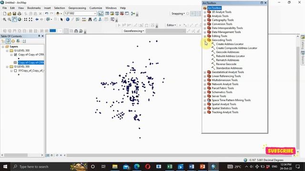Viewport: 305px width, 171px height.
Task: Collapse the first G:\LEVEL 300 group
Action: 7,51
